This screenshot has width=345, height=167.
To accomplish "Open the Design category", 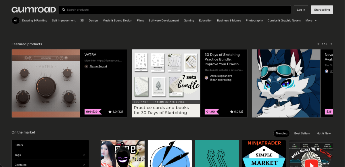I will pyautogui.click(x=93, y=21).
